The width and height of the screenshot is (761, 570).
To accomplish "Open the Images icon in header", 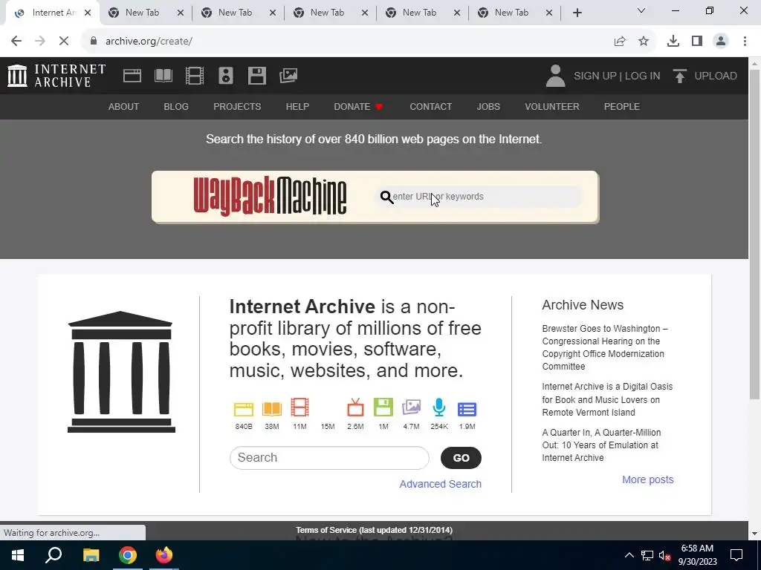I will tap(288, 76).
